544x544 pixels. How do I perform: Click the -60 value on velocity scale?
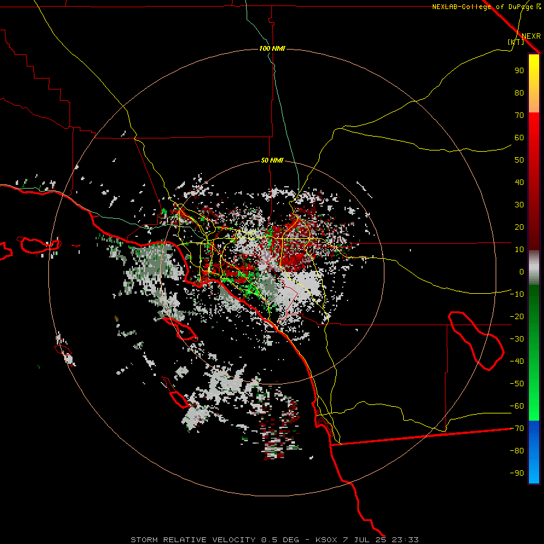point(517,406)
